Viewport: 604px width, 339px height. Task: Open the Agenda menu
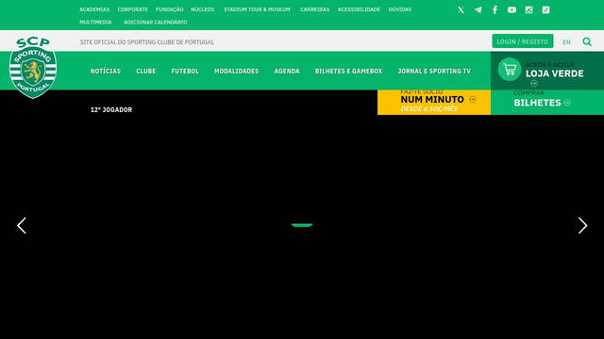point(287,72)
